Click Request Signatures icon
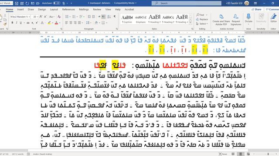This screenshot has height=156, width=279. [236, 20]
